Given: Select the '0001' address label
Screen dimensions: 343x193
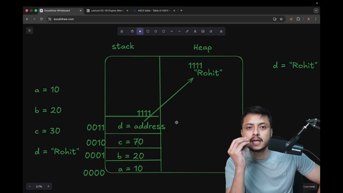Looking at the screenshot, I should click(95, 156).
